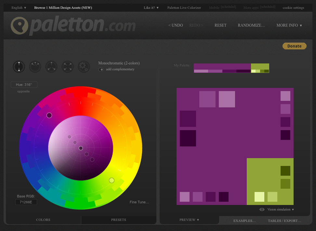Open the Like it? dropdown

pos(151,8)
